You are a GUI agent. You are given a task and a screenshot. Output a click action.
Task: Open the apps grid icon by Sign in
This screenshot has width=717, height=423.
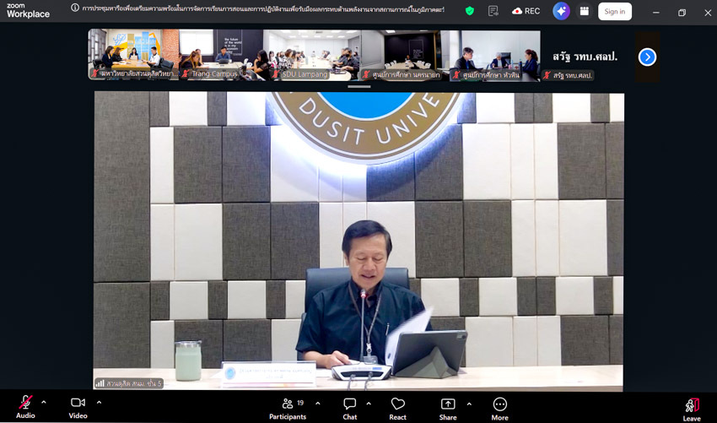[585, 11]
